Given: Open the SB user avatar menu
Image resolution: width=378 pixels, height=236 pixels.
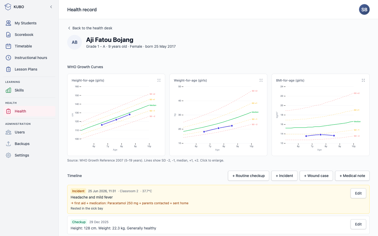Looking at the screenshot, I should (364, 9).
